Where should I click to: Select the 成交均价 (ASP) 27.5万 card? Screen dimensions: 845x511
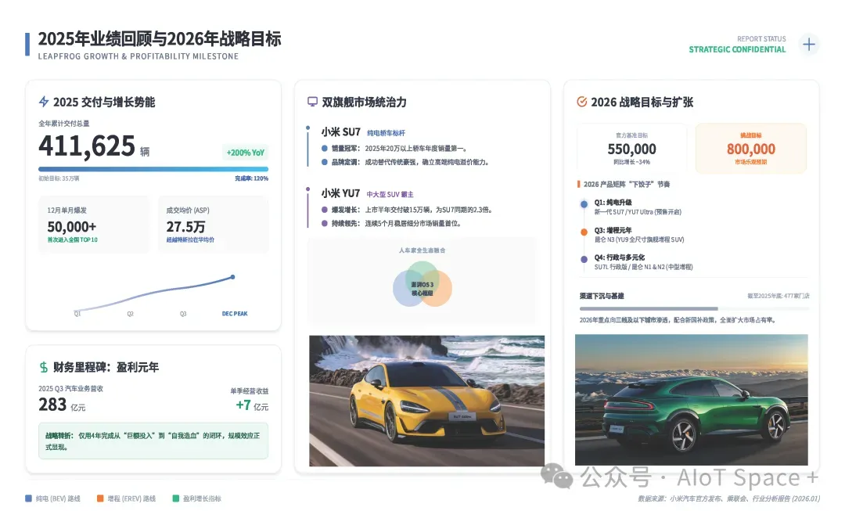pyautogui.click(x=214, y=225)
